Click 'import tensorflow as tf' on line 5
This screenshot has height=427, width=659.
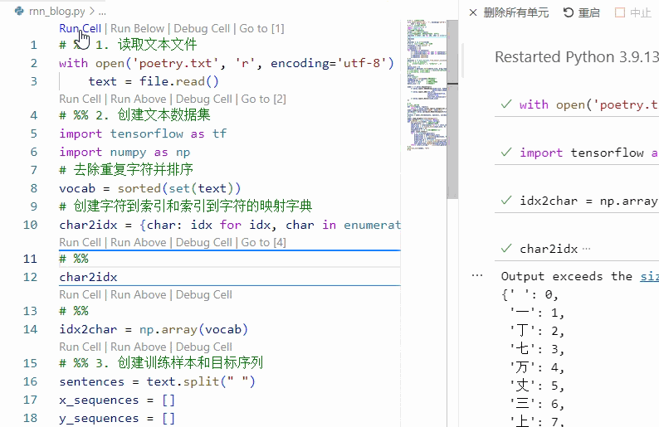143,133
